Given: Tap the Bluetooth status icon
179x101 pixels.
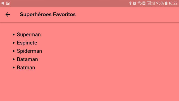Looking at the screenshot, I should pos(130,3).
